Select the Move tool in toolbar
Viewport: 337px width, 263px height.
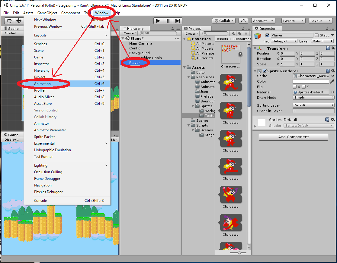19,21
